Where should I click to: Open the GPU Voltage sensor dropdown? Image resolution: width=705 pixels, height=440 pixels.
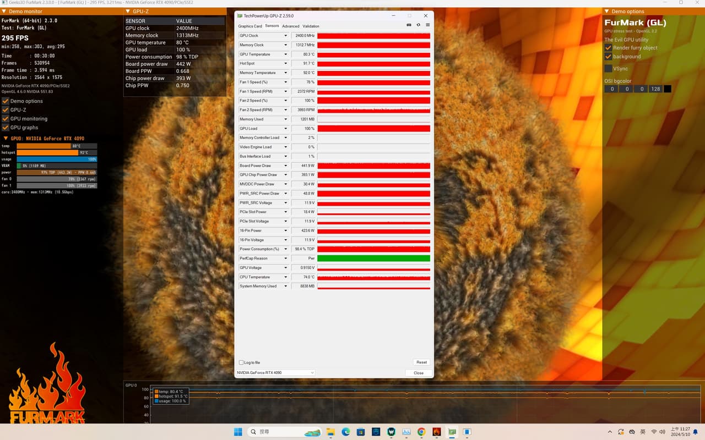(x=285, y=268)
